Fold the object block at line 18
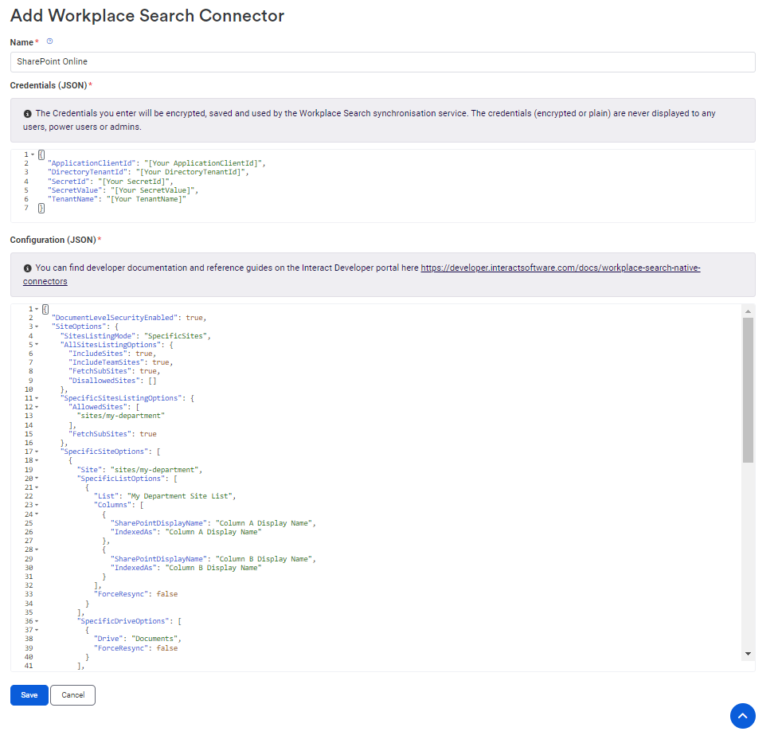Image resolution: width=778 pixels, height=743 pixels. pyautogui.click(x=37, y=460)
